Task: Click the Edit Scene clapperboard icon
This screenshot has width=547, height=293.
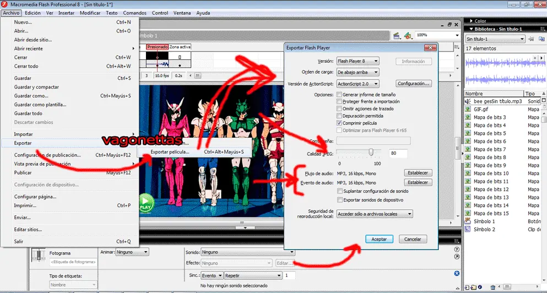Action: [x=397, y=36]
